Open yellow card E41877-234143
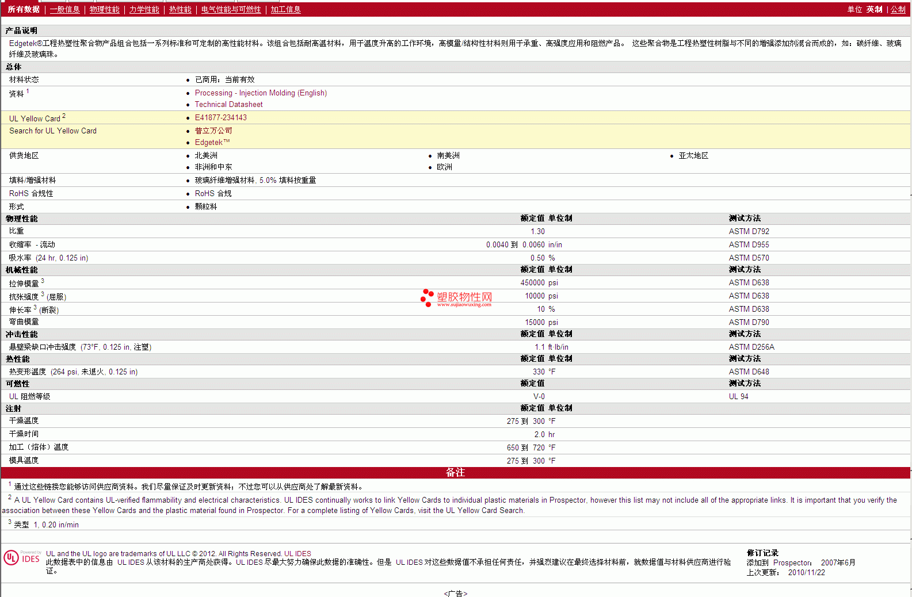Image resolution: width=912 pixels, height=597 pixels. click(220, 117)
